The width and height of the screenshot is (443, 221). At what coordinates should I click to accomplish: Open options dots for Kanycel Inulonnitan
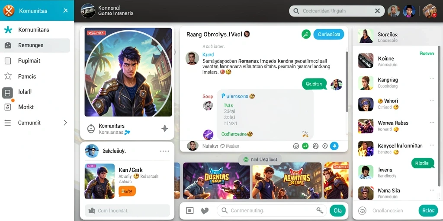click(x=432, y=145)
